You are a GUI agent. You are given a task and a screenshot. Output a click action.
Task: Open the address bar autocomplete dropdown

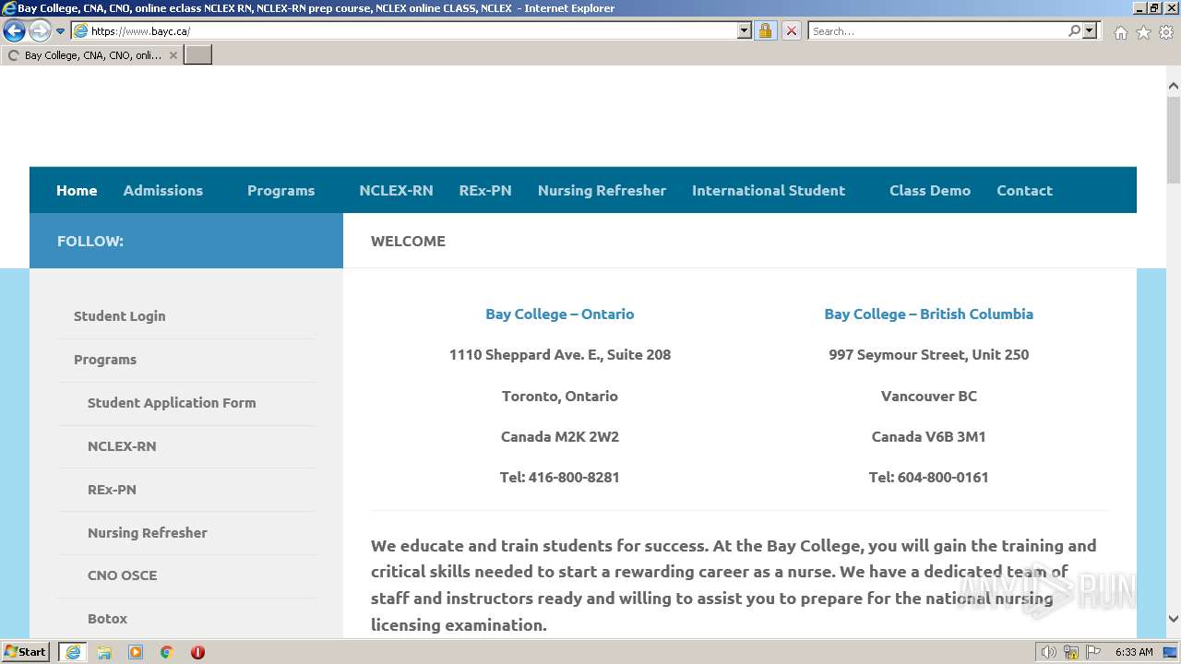745,30
